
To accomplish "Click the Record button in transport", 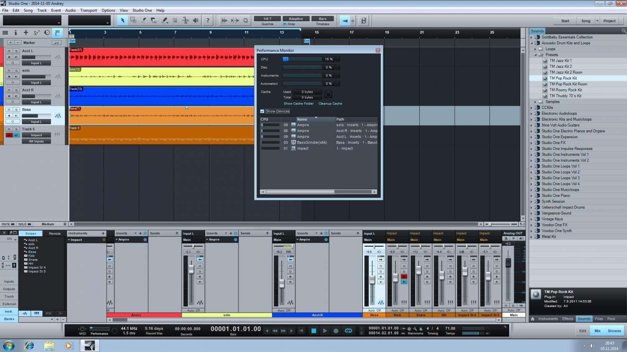I will click(336, 331).
